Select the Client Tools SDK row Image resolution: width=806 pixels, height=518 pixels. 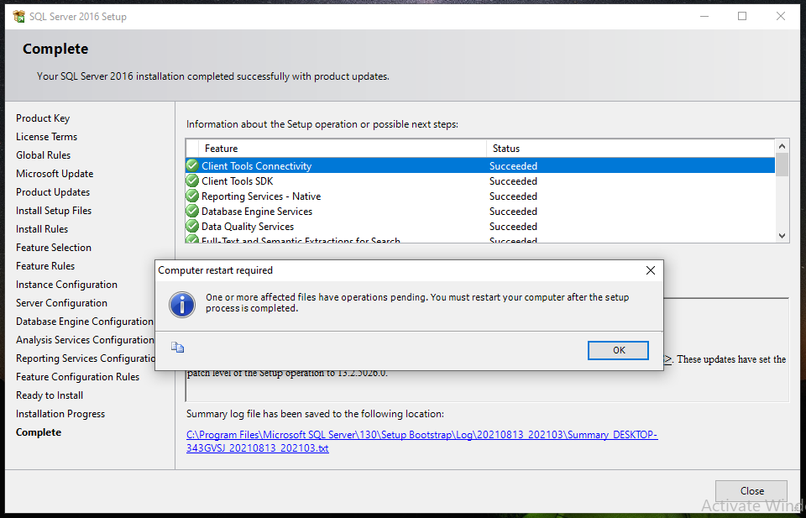pos(480,181)
